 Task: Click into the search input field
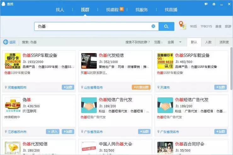click(91, 26)
